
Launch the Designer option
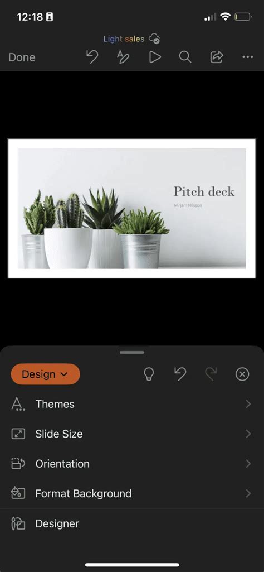point(132,523)
